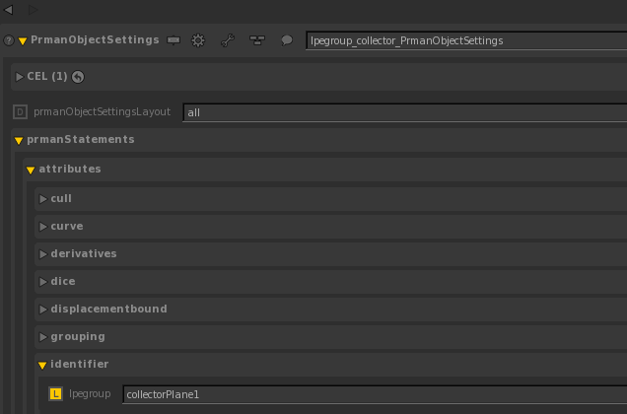Collapse the prmanStatements group

(19, 140)
